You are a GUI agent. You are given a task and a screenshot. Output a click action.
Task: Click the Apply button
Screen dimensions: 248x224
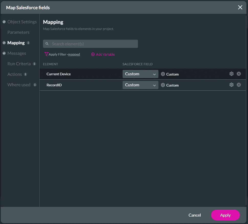[225, 215]
